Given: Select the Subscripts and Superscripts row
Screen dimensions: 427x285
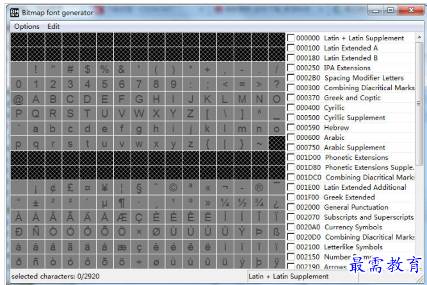Looking at the screenshot, I should pyautogui.click(x=350, y=217).
